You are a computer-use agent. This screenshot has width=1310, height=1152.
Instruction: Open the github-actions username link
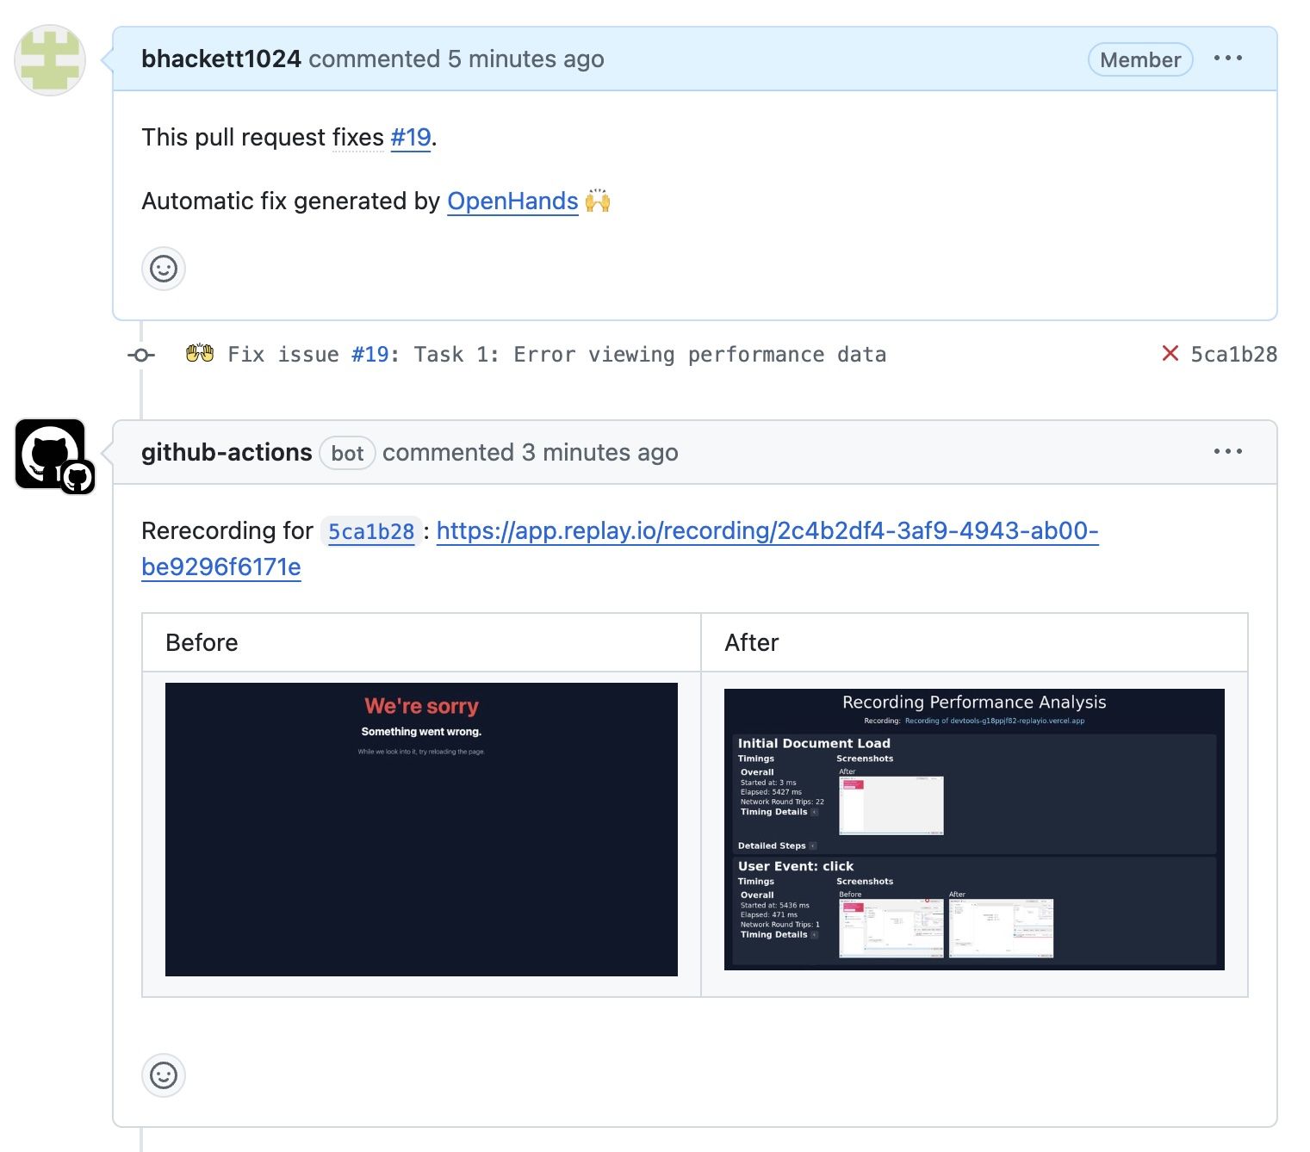[227, 452]
